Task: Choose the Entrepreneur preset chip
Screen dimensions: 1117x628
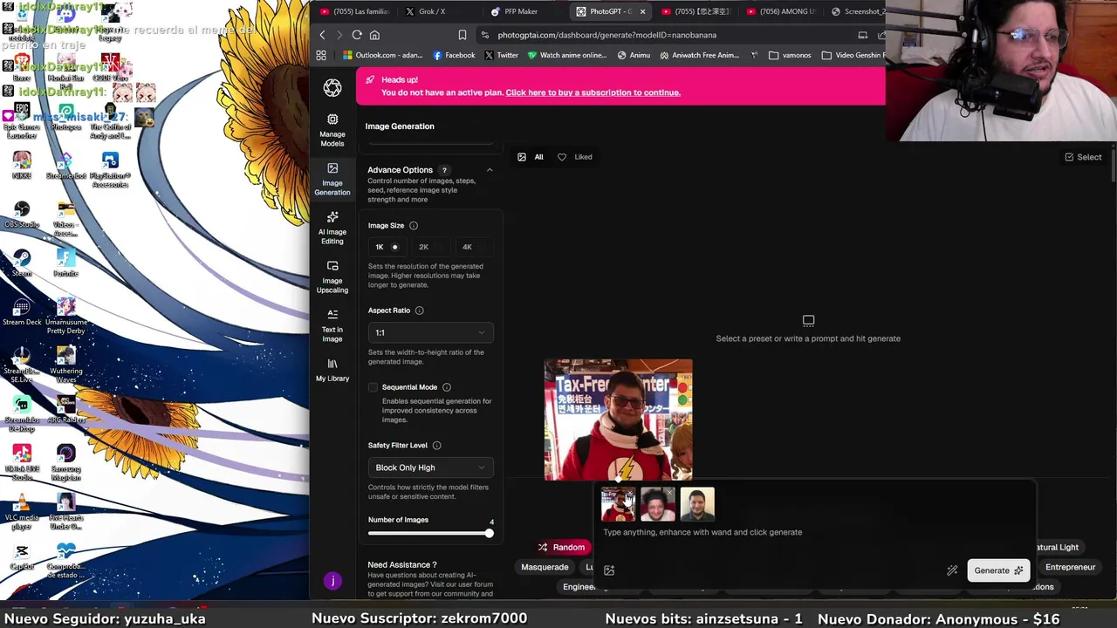Action: point(1070,567)
